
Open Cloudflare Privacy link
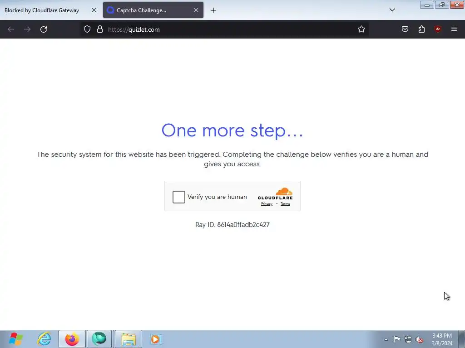267,203
